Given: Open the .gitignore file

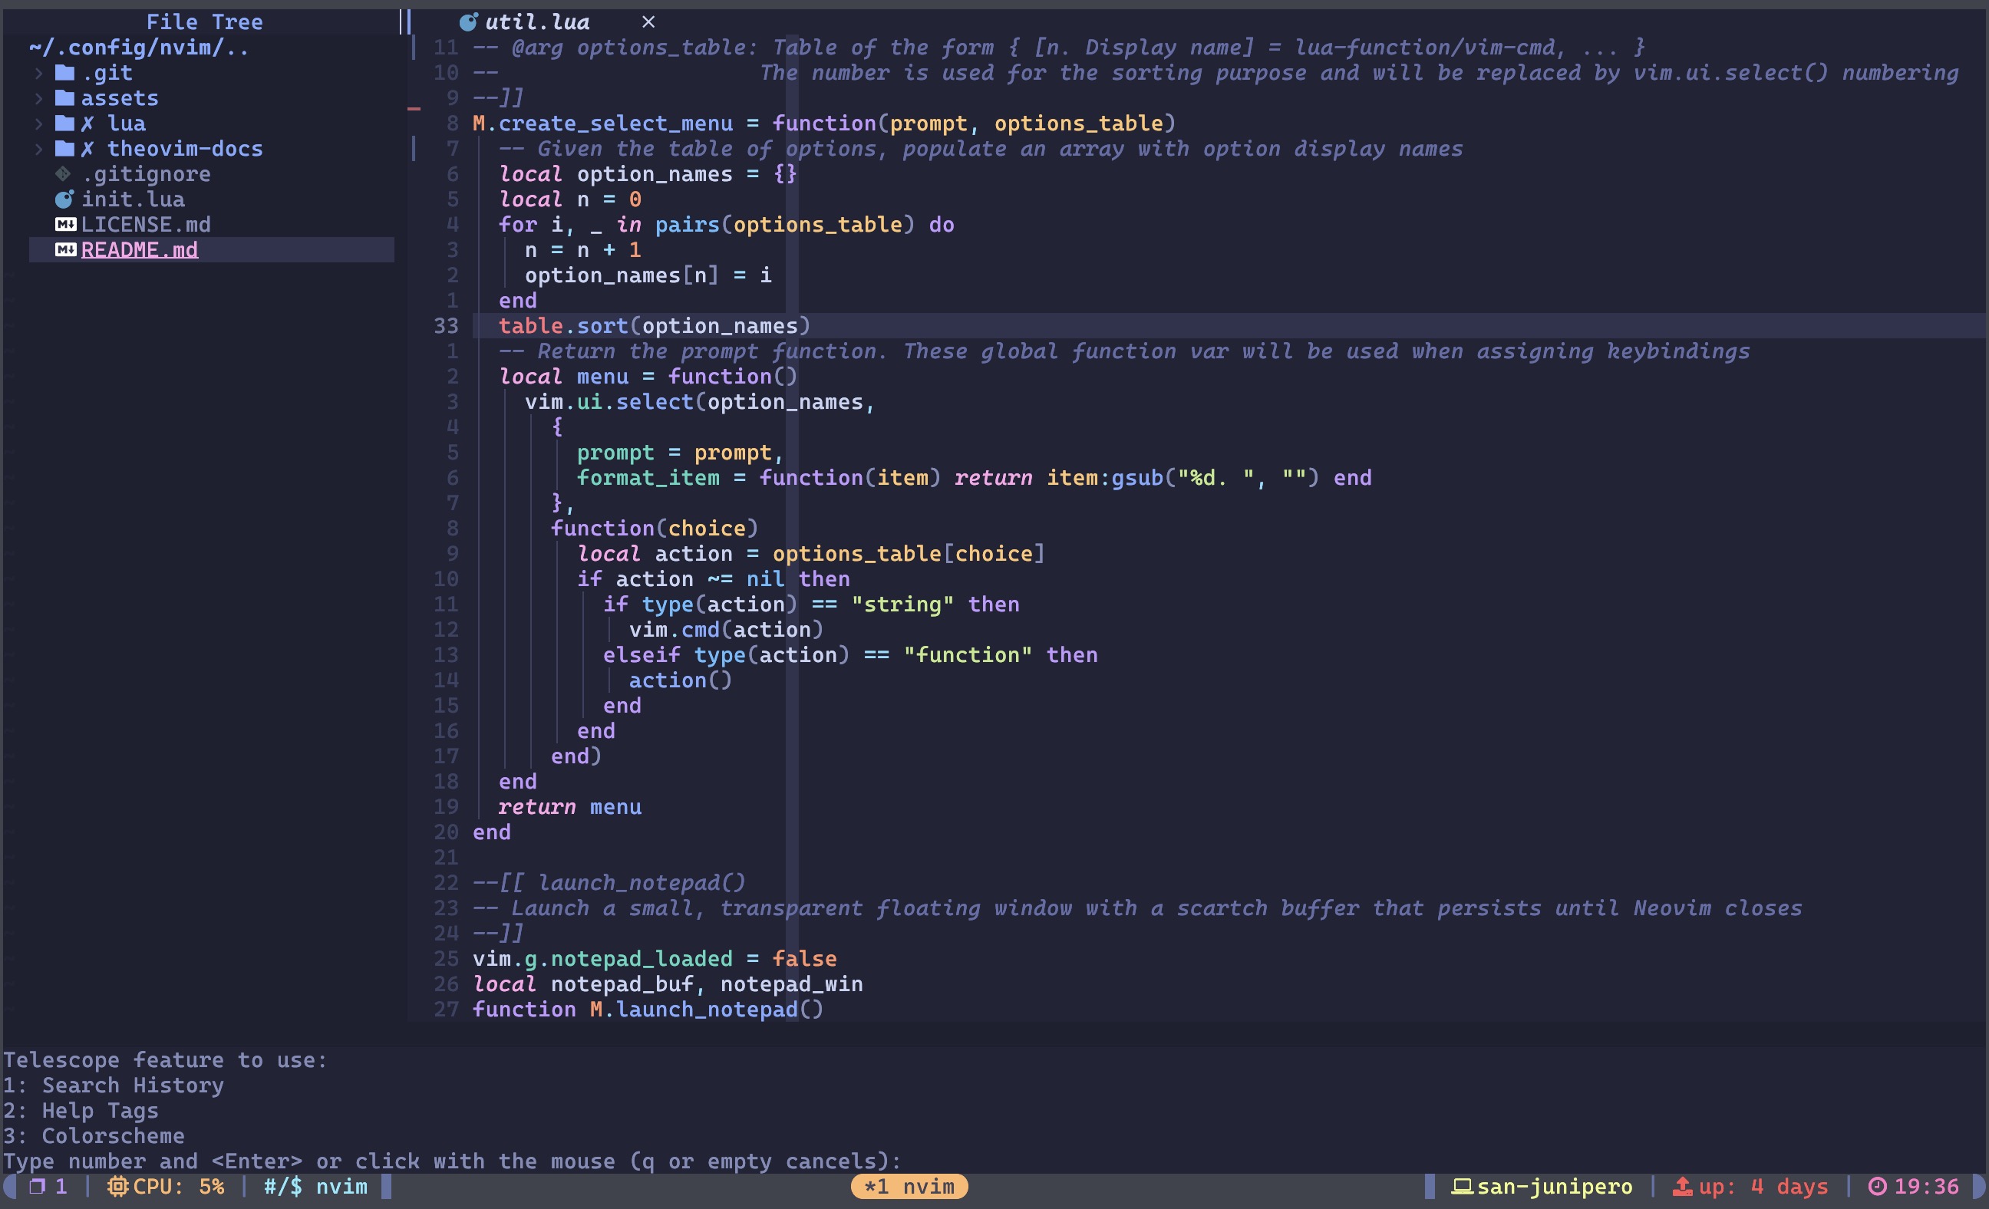Looking at the screenshot, I should coord(146,174).
